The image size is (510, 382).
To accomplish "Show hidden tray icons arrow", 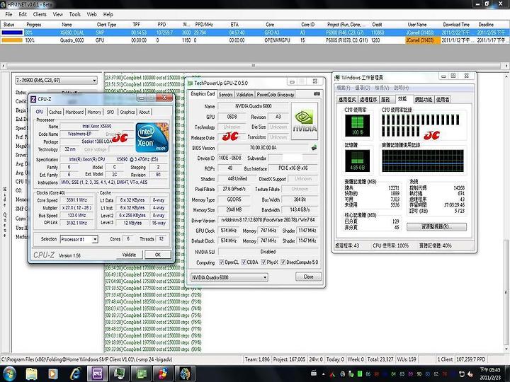I will point(323,374).
